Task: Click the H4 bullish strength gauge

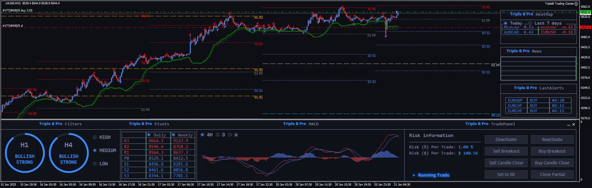Action: 69,153
